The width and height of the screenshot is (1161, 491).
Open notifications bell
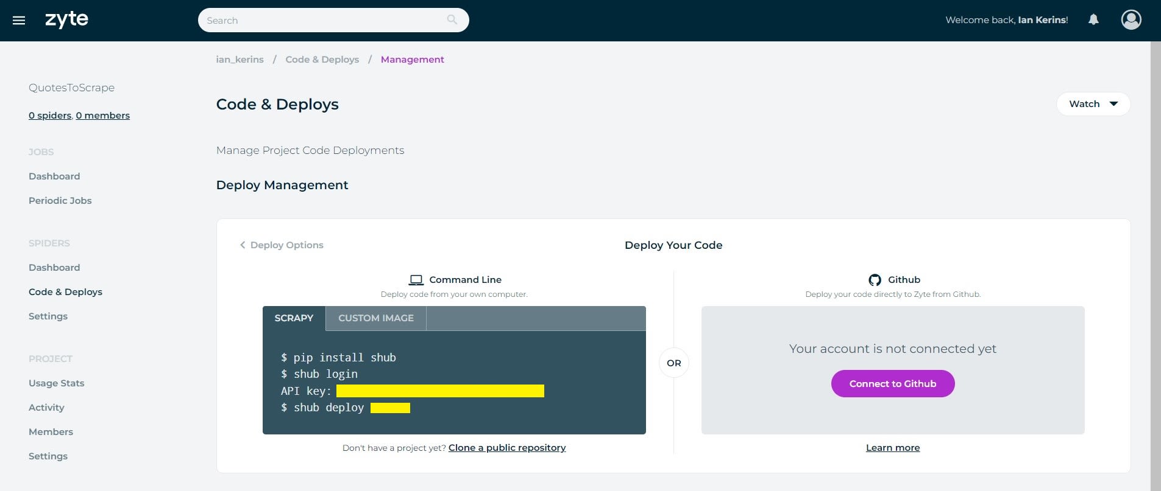click(1093, 19)
